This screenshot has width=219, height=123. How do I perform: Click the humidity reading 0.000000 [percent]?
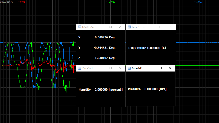pos(109,90)
